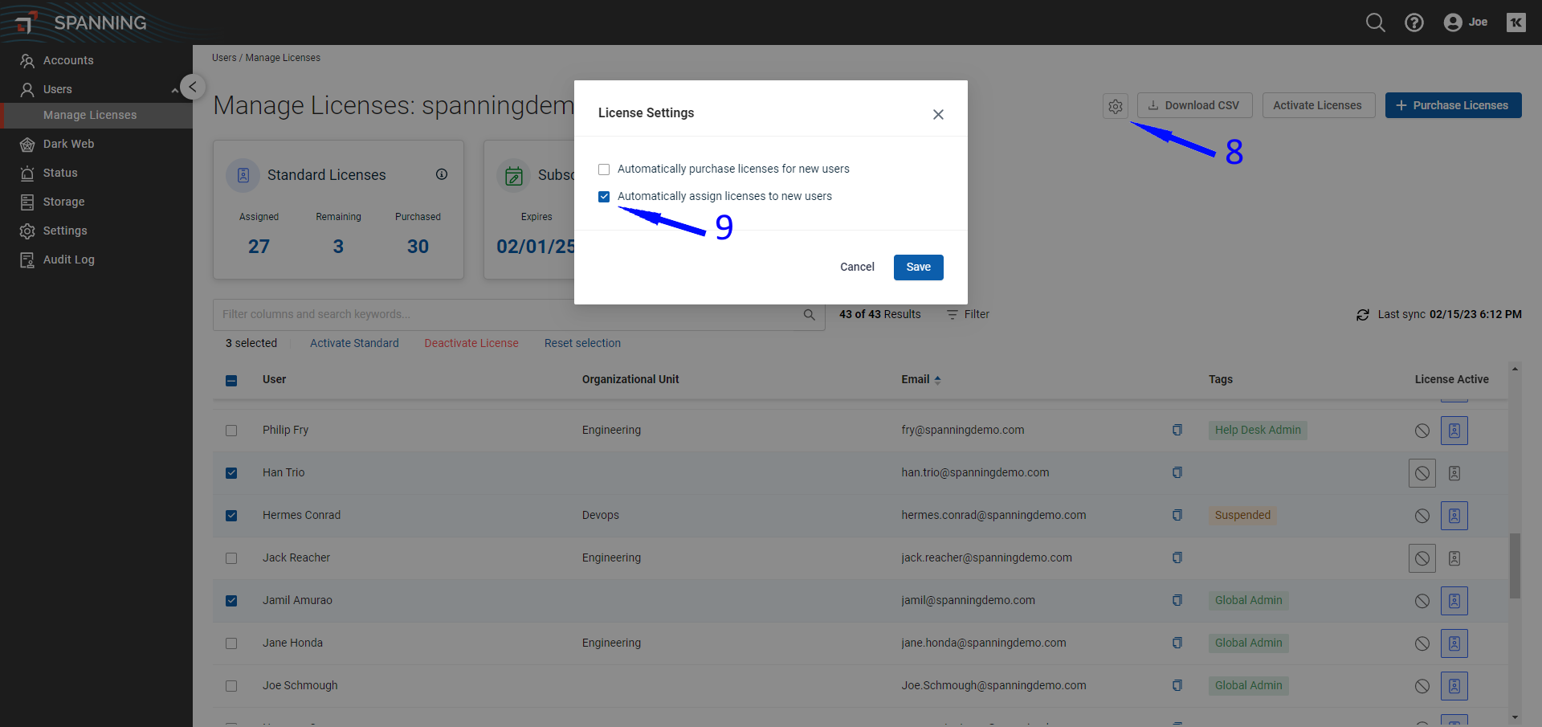Viewport: 1542px width, 727px height.
Task: Uncheck the Hermes Conrad row checkbox
Action: (231, 516)
